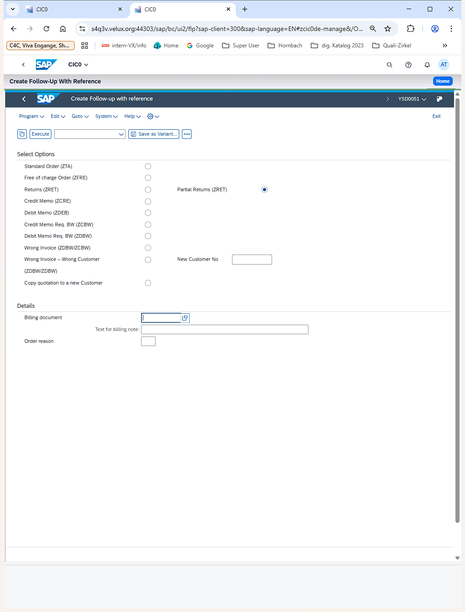This screenshot has width=465, height=612.
Task: Choose Copy quotation to a new Customer
Action: point(148,283)
